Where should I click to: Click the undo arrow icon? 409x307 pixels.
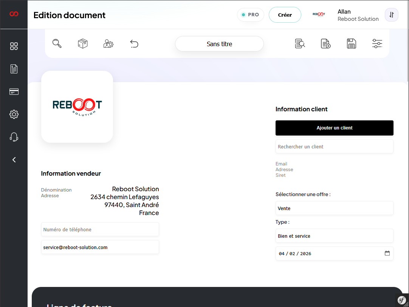(x=134, y=44)
